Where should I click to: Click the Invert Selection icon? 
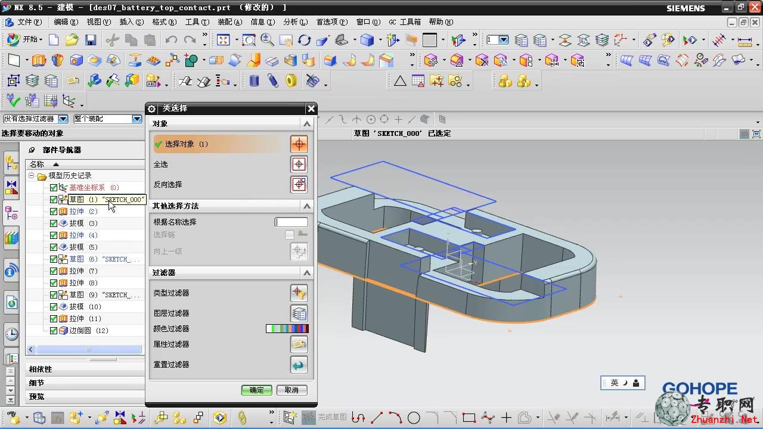click(299, 184)
